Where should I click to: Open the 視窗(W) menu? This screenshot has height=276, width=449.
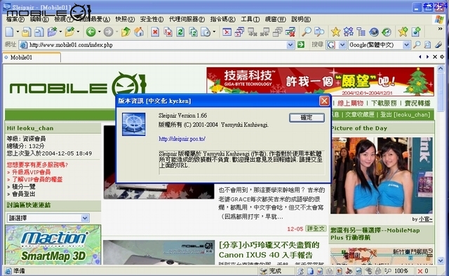click(275, 19)
